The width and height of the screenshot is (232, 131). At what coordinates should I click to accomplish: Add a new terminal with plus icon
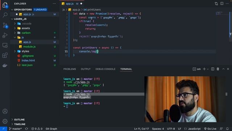tap(204, 69)
